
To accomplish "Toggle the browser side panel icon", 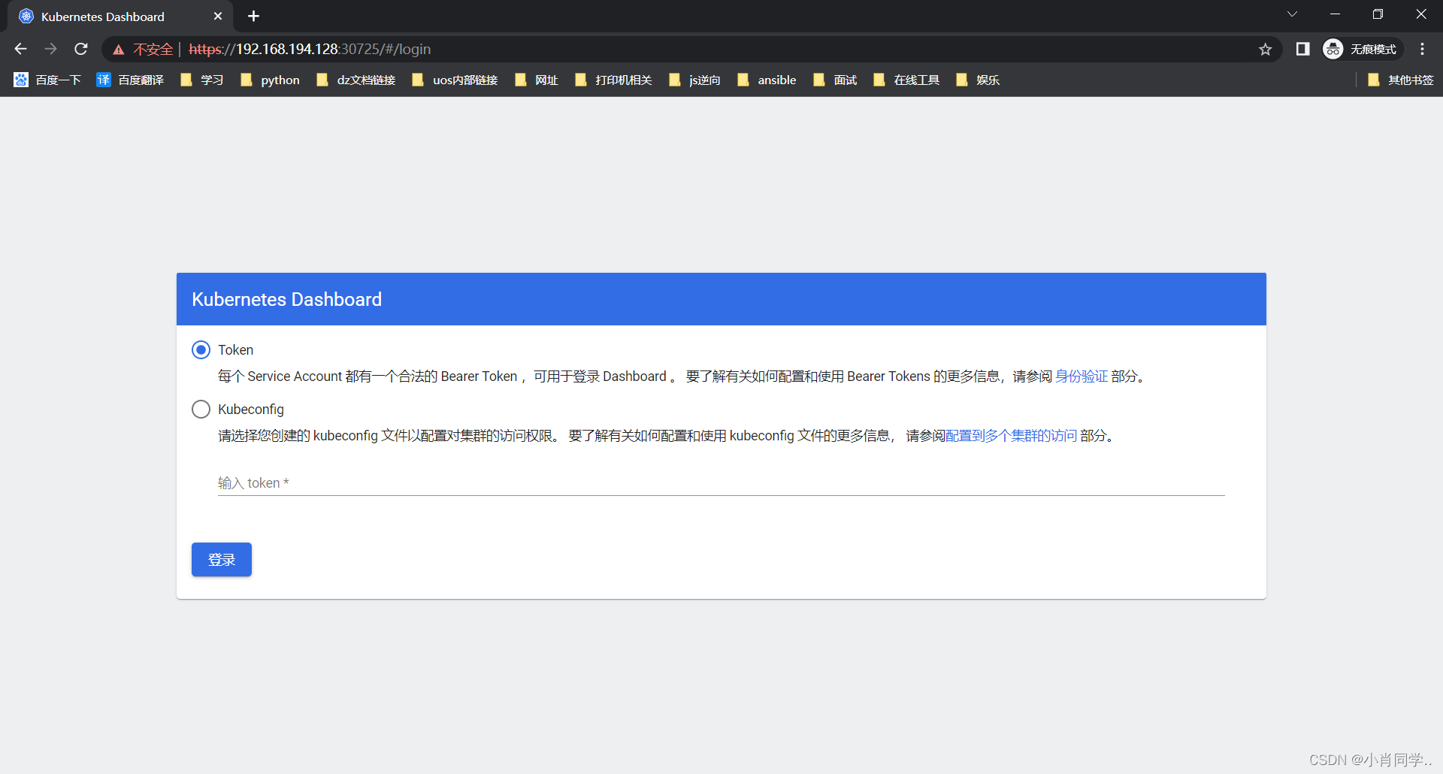I will click(1303, 49).
